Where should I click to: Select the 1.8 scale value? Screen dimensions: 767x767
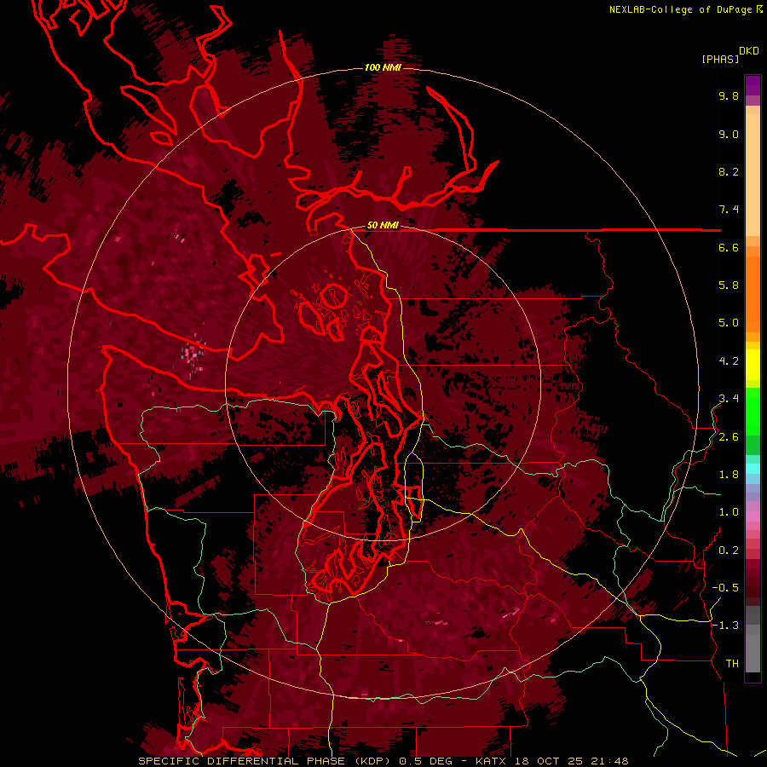click(x=729, y=475)
